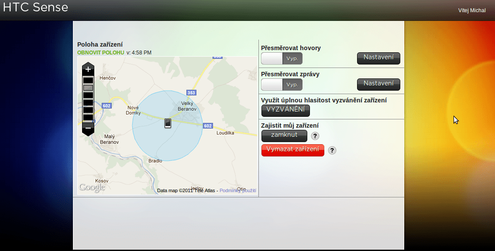
Task: Ring the device with the VYZVÁNĚNÍ button
Action: pyautogui.click(x=285, y=110)
